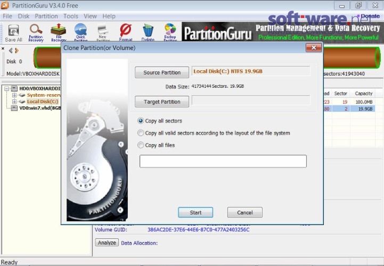The image size is (384, 266).
Task: Go to the previous disk arrow
Action: point(11,51)
